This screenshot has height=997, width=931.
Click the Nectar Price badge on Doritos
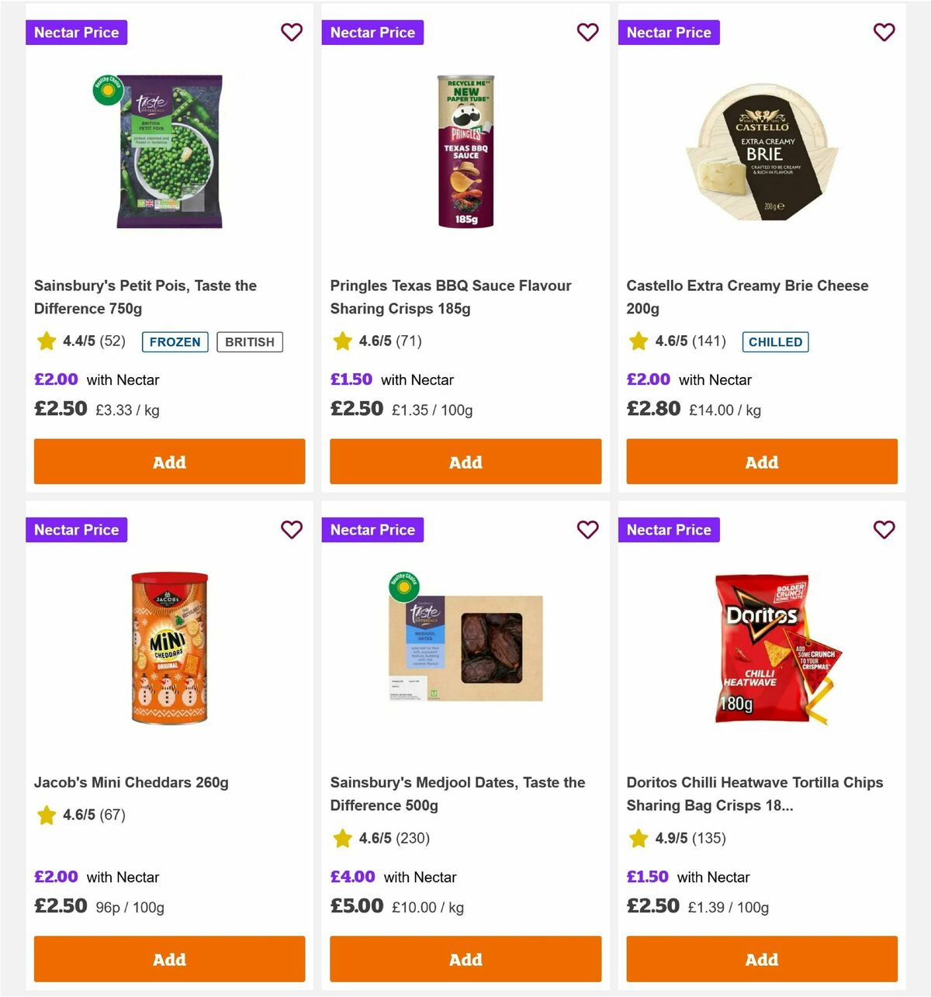click(669, 530)
